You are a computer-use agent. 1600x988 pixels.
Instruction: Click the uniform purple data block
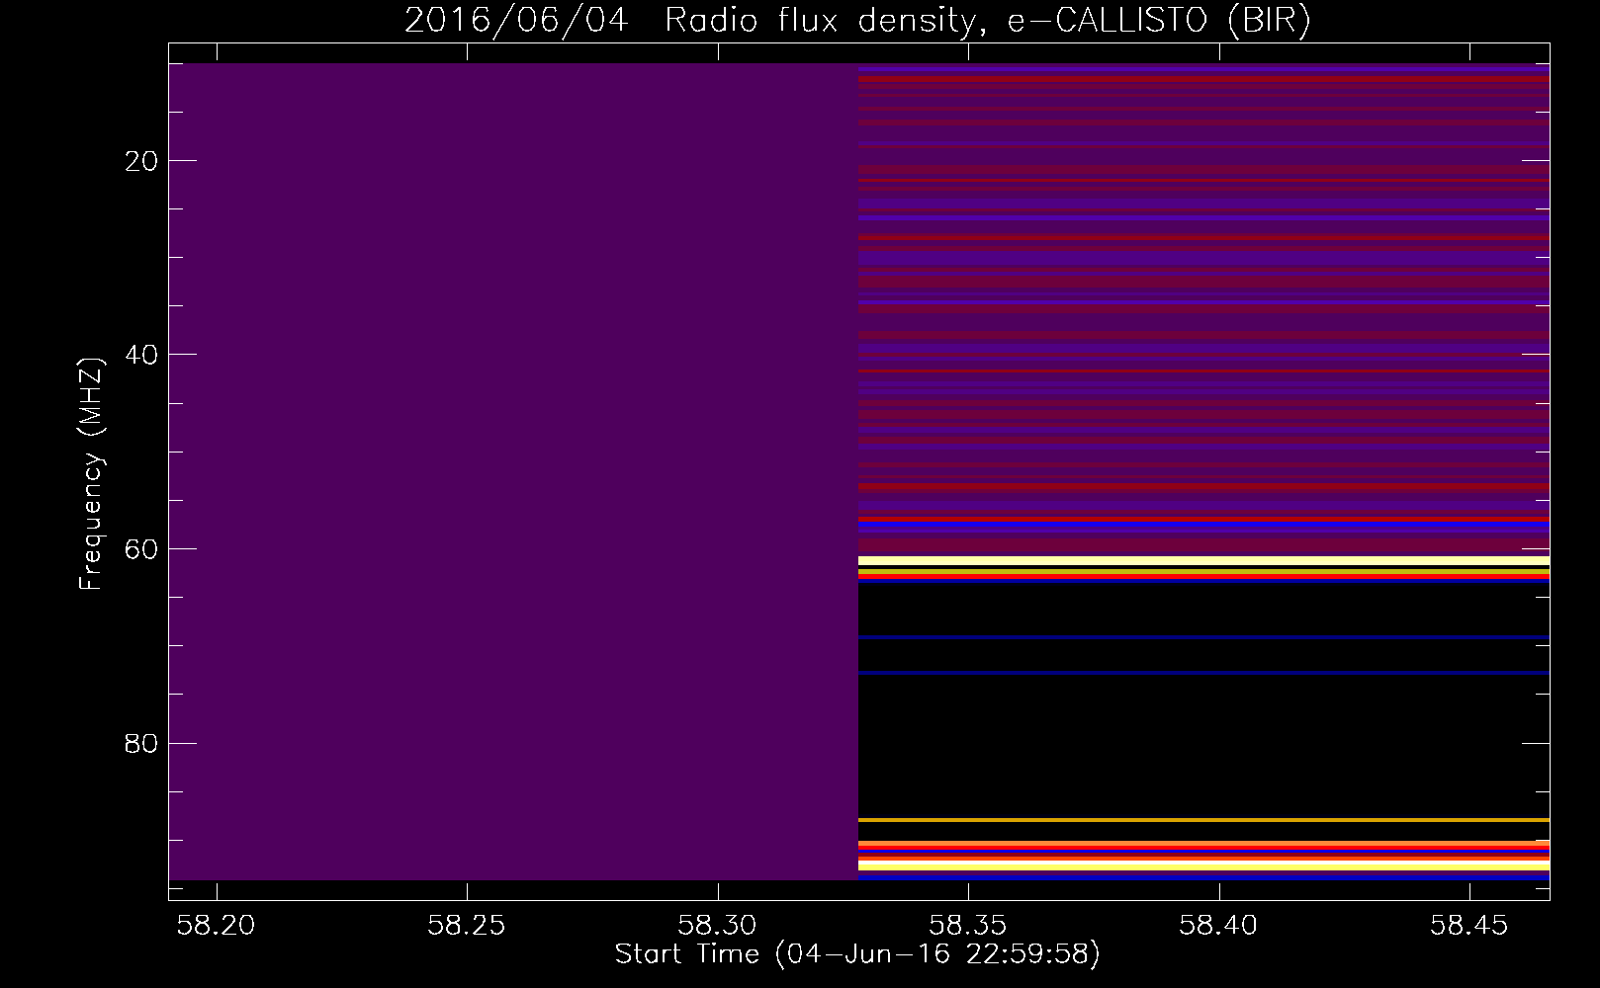pos(513,471)
